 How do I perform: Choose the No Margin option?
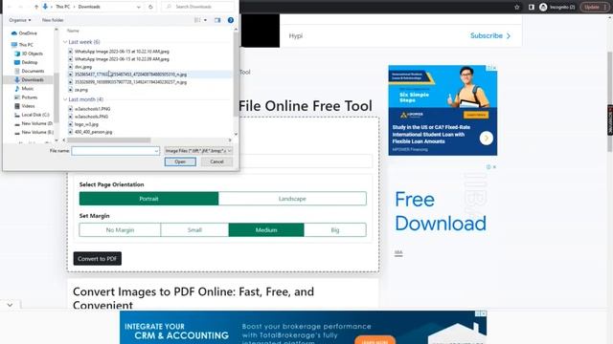click(x=120, y=230)
